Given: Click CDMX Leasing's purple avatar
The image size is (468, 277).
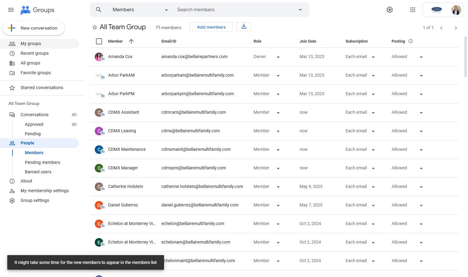Looking at the screenshot, I should 99,131.
